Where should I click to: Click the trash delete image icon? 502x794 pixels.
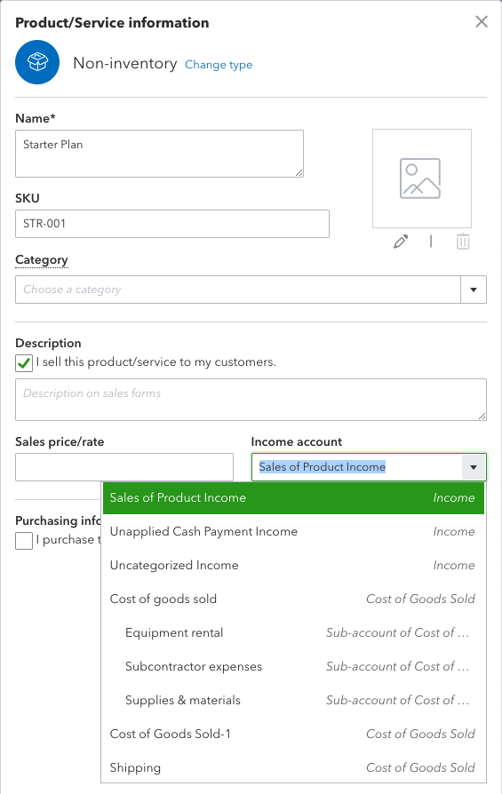click(463, 242)
